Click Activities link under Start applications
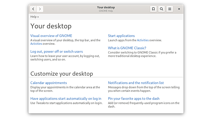Viewport: 212px width, 119px height. pyautogui.click(x=143, y=40)
